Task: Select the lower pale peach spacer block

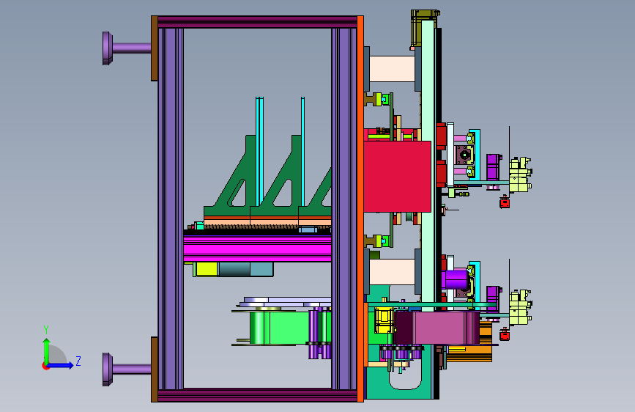Action: coord(392,272)
